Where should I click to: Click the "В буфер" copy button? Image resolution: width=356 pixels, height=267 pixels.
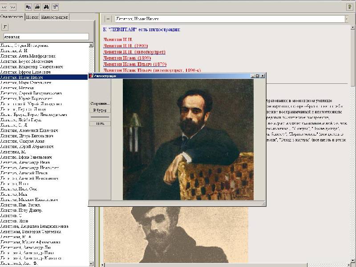[100, 110]
